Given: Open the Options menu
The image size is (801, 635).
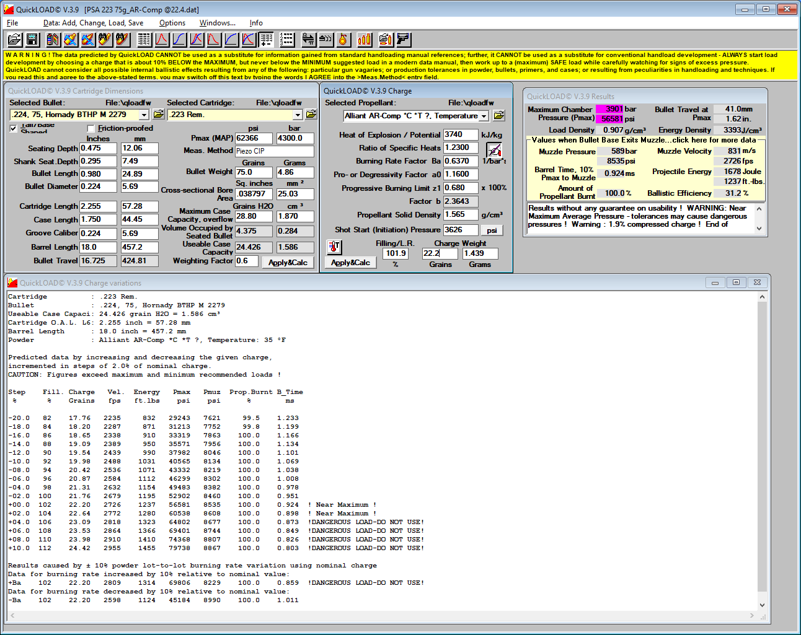Looking at the screenshot, I should 172,23.
